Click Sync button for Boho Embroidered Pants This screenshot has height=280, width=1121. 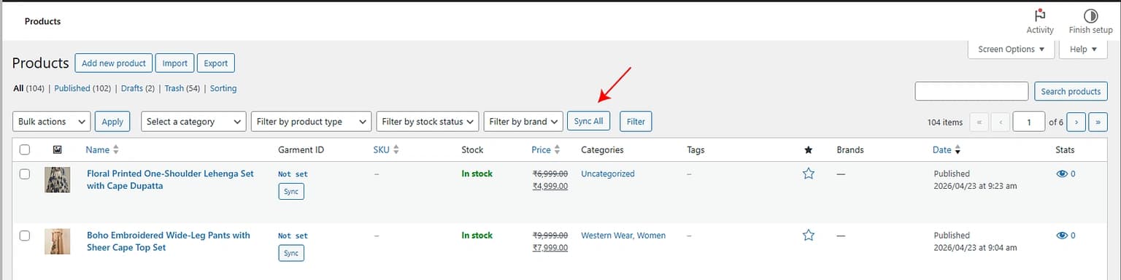(x=291, y=253)
